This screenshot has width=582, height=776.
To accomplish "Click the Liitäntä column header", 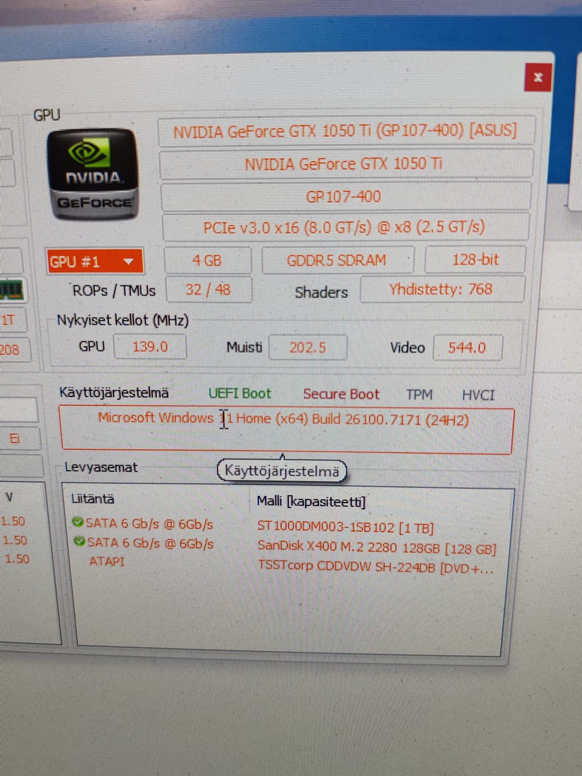I will pos(93,499).
